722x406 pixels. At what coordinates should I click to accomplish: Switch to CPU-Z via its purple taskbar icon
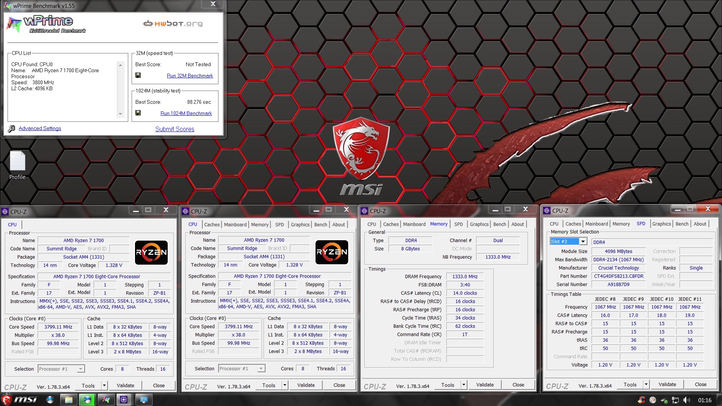[124, 400]
